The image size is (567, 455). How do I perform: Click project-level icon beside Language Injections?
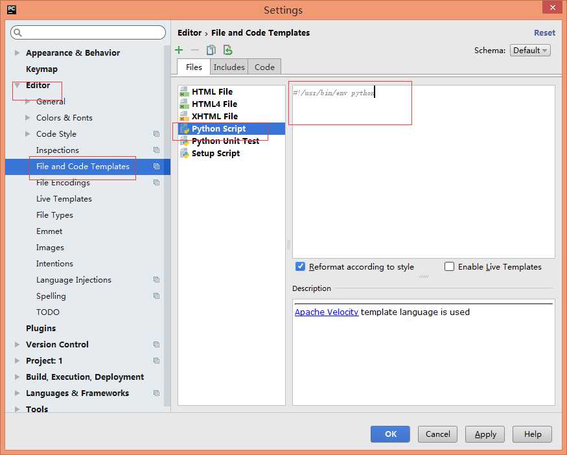pyautogui.click(x=156, y=279)
